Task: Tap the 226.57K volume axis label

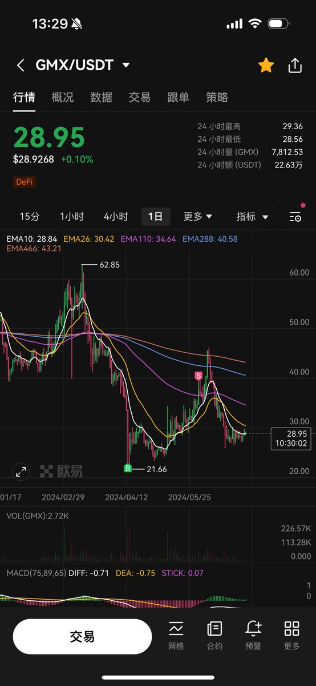Action: coord(296,528)
